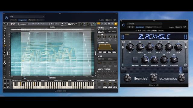Toggle the LFO enable button

coord(98,56)
